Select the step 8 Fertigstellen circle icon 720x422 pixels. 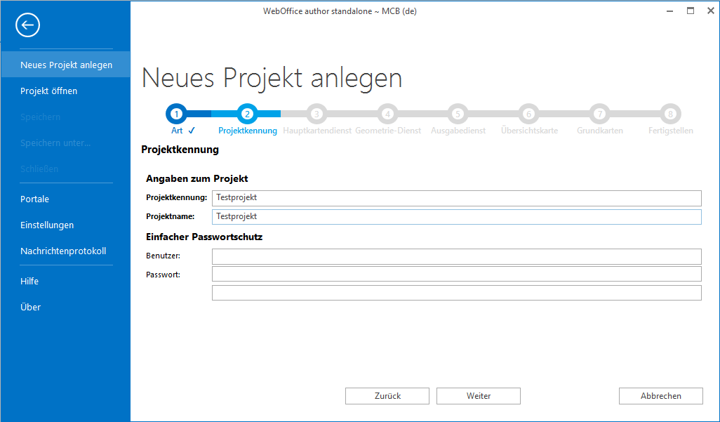point(669,114)
